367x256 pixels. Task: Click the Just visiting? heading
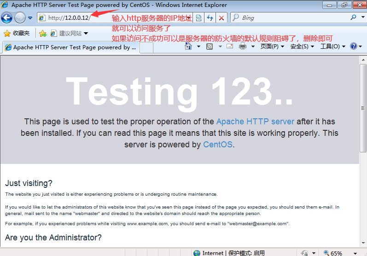(29, 183)
